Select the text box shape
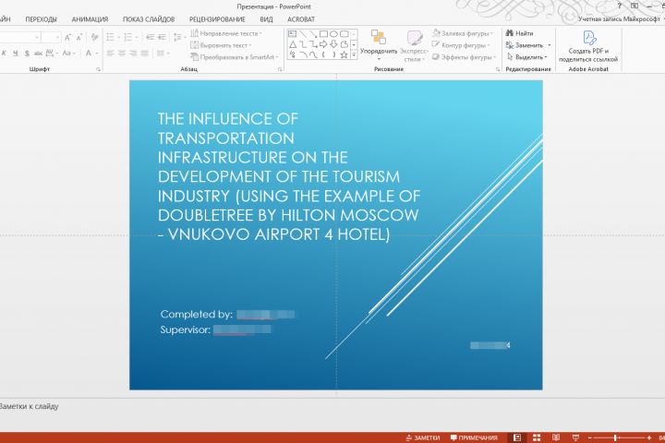Screen dimensions: 665x443 point(292,33)
